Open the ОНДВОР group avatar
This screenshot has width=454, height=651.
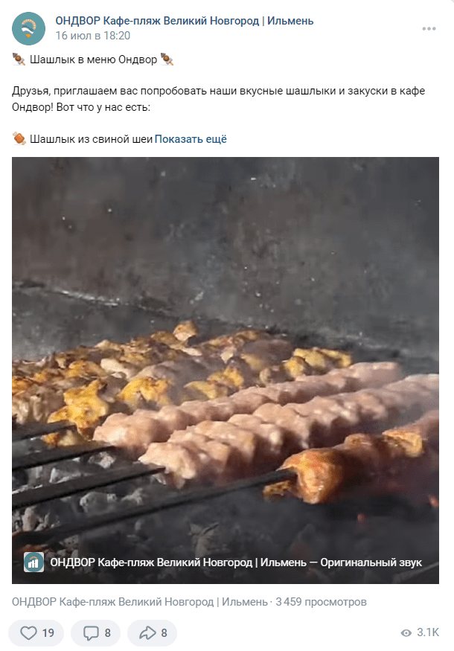[29, 29]
